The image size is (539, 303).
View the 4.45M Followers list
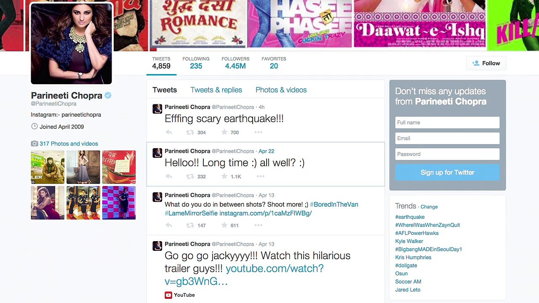tap(235, 63)
